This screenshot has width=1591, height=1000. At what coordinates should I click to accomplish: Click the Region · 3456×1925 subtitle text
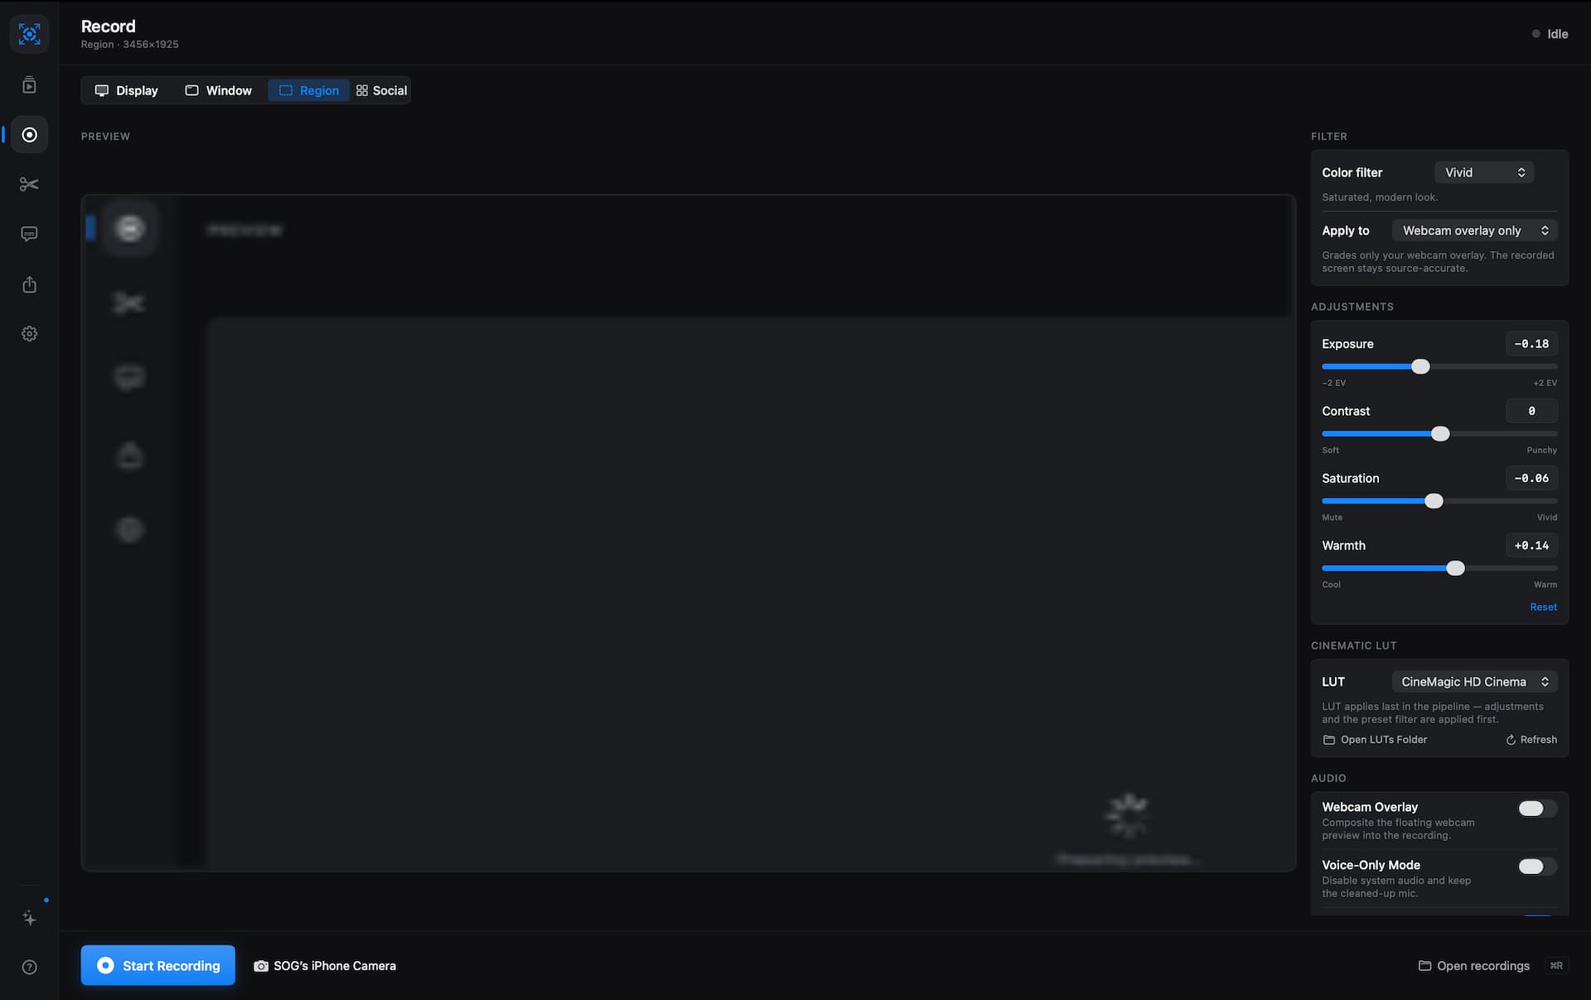pos(129,45)
